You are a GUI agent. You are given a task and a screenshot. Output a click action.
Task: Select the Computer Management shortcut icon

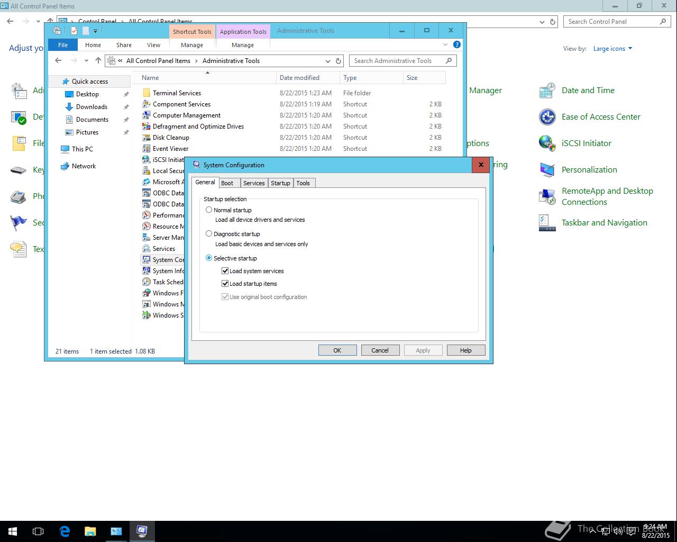[147, 115]
